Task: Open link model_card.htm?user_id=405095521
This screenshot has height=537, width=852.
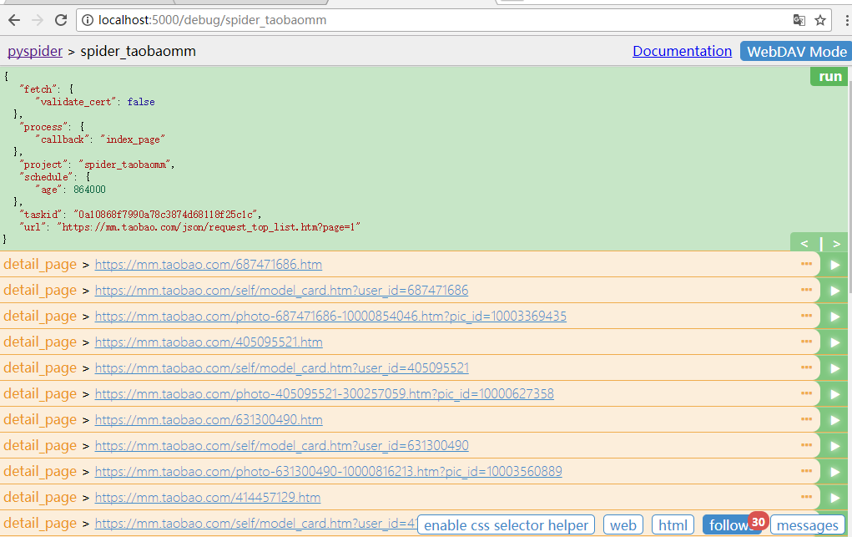Action: [281, 367]
